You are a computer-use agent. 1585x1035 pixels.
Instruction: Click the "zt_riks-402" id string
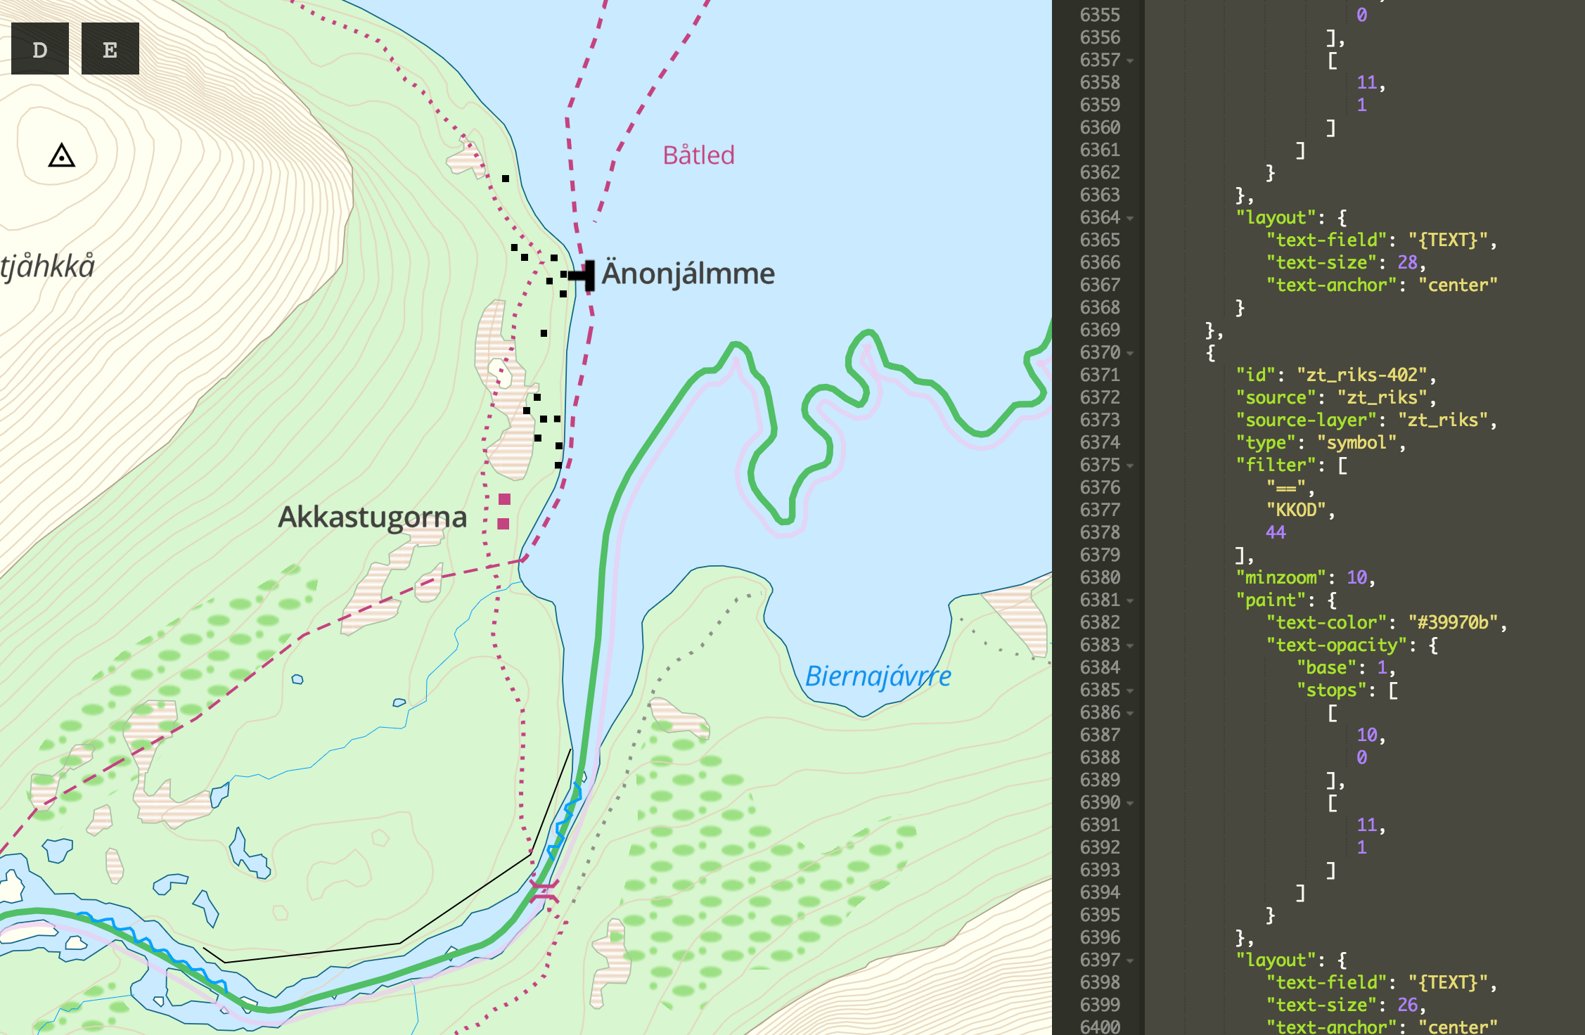click(1361, 375)
